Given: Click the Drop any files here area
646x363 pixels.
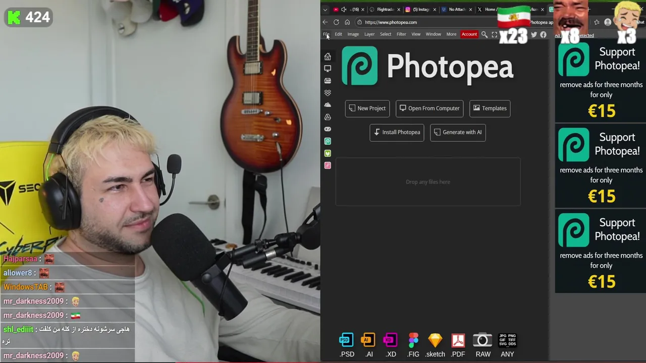Looking at the screenshot, I should click(x=428, y=182).
